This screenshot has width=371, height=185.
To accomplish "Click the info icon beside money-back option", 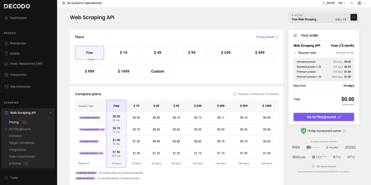I will coord(344,131).
